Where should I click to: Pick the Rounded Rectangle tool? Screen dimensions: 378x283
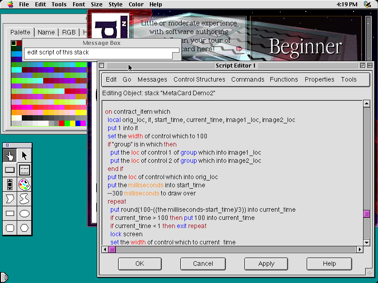coord(10,228)
